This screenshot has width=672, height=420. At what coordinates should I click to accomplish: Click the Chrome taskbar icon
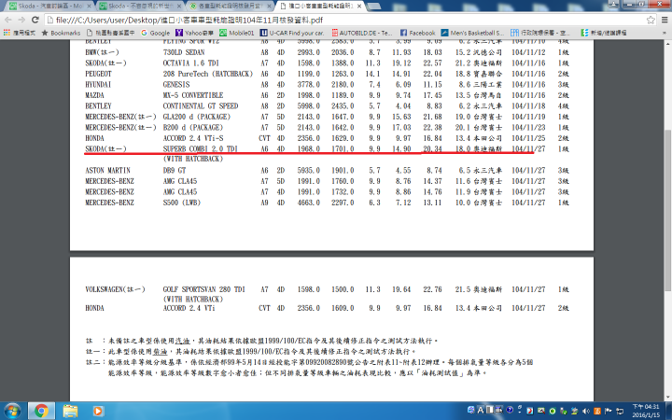(42, 411)
